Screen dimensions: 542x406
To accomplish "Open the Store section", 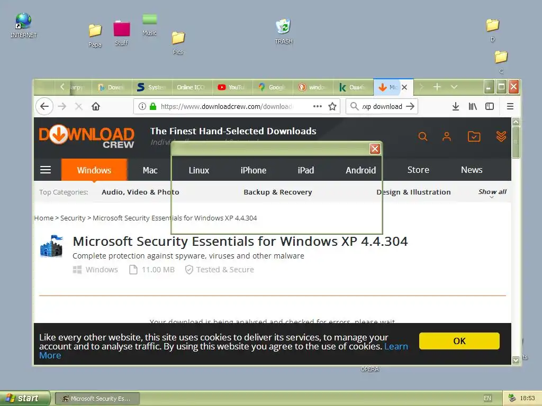I will coord(418,170).
